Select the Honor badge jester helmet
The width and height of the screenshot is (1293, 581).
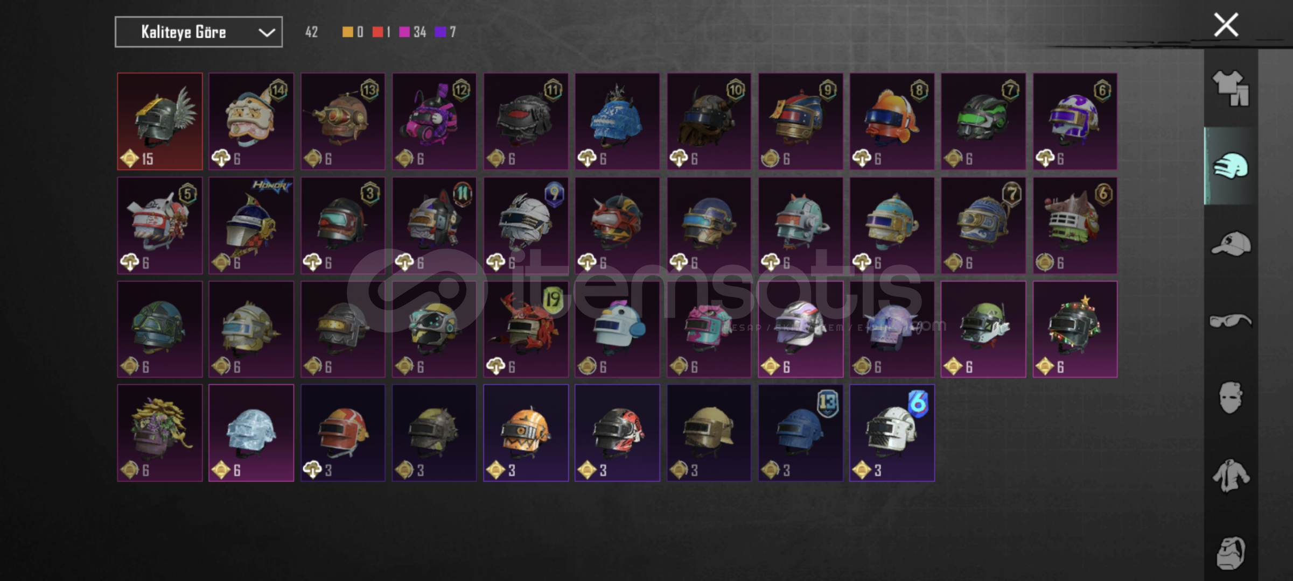[251, 225]
